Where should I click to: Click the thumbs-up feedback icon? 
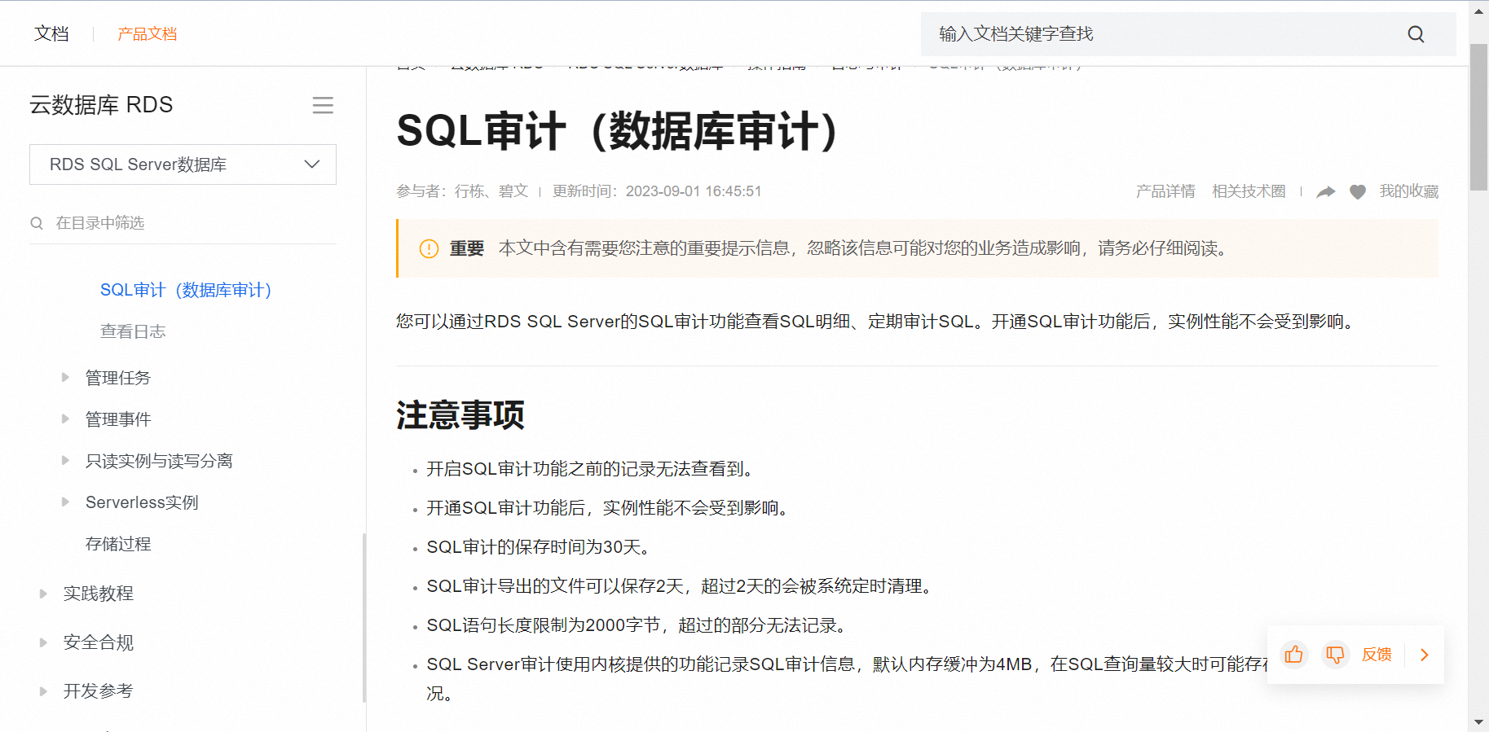tap(1293, 655)
